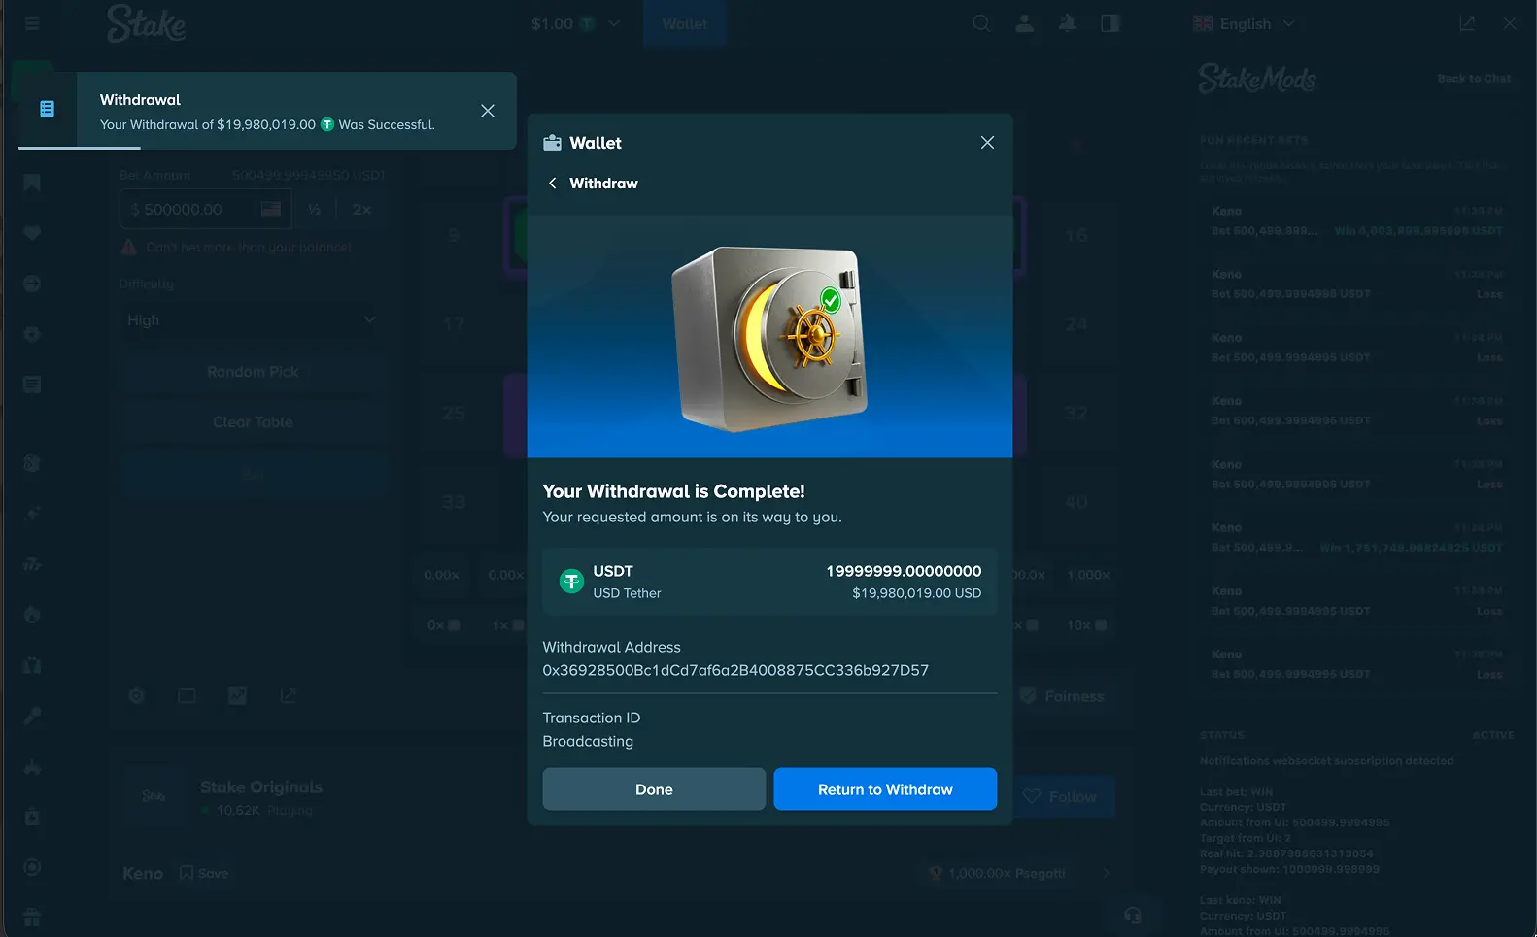The image size is (1537, 937).
Task: Open the Fairness link
Action: [1062, 696]
